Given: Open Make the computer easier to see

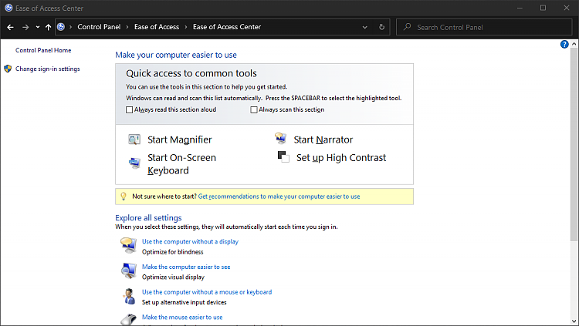Looking at the screenshot, I should [186, 267].
